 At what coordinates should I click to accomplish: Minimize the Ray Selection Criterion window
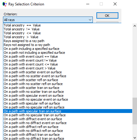click(x=88, y=4)
